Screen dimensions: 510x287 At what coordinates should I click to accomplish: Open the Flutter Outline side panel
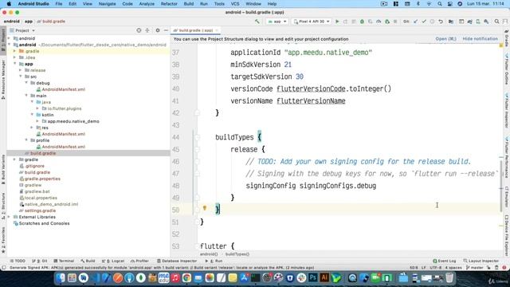click(507, 70)
